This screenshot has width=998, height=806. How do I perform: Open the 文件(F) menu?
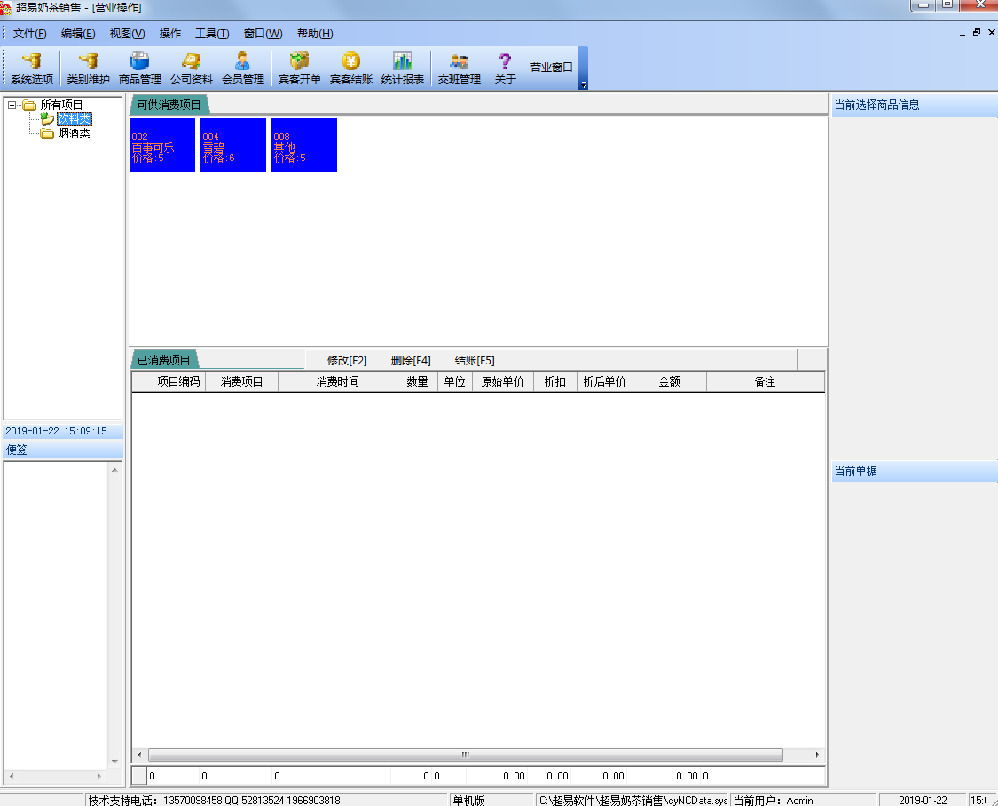pos(29,34)
